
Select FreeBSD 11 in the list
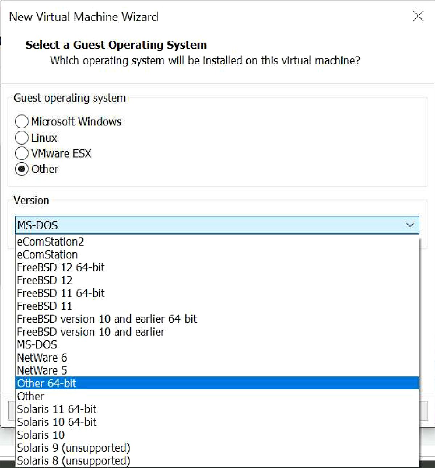point(45,306)
